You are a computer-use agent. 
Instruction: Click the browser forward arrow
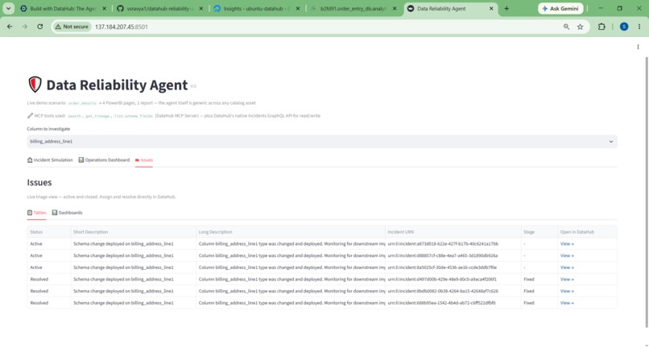click(25, 27)
